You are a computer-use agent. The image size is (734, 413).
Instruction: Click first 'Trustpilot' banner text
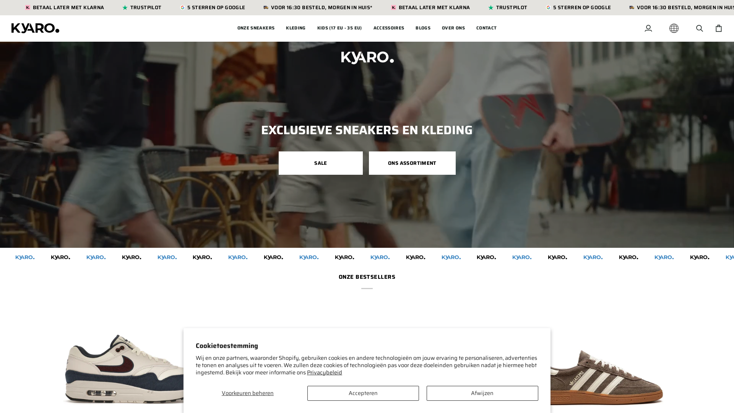click(146, 8)
